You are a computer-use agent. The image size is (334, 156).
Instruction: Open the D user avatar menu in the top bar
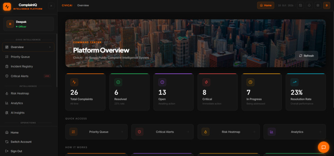point(327,5)
